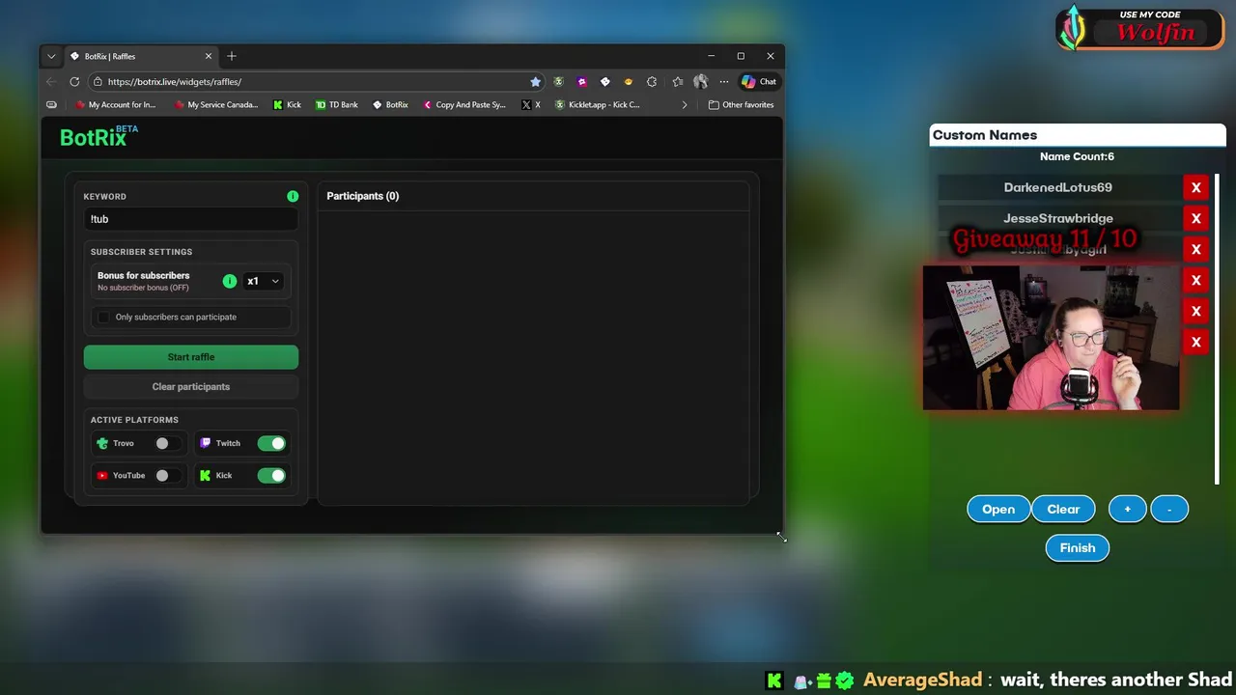The width and height of the screenshot is (1236, 695).
Task: Open the BotRix bookmark
Action: 390,104
